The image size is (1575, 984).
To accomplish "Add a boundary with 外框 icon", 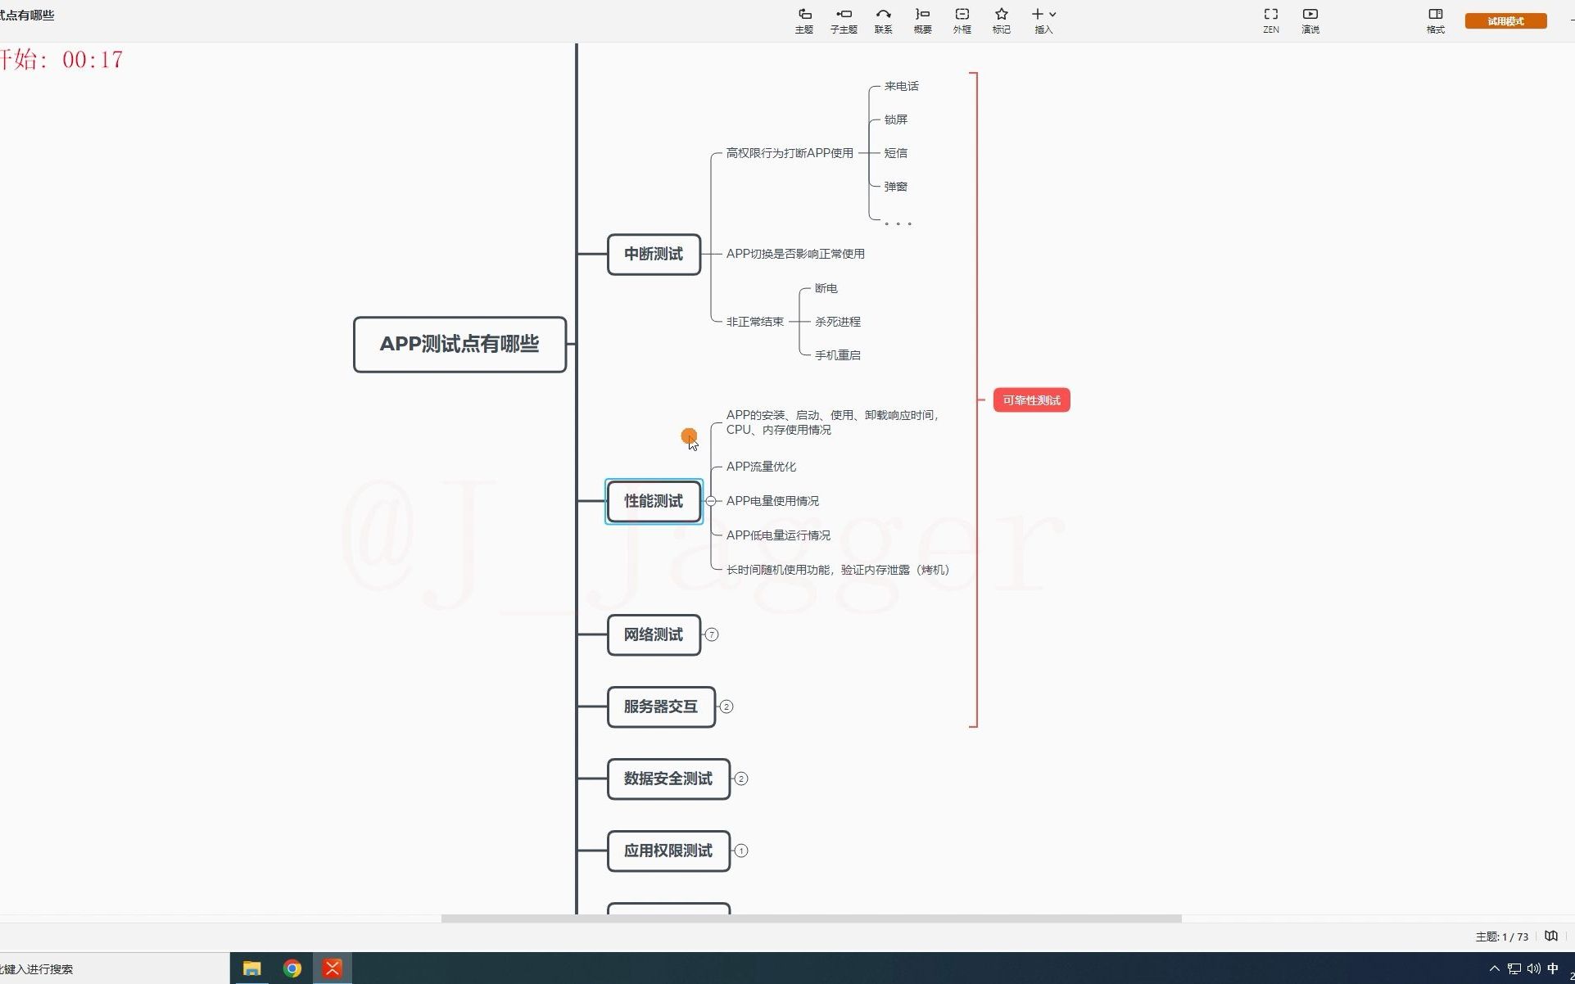I will coord(962,20).
